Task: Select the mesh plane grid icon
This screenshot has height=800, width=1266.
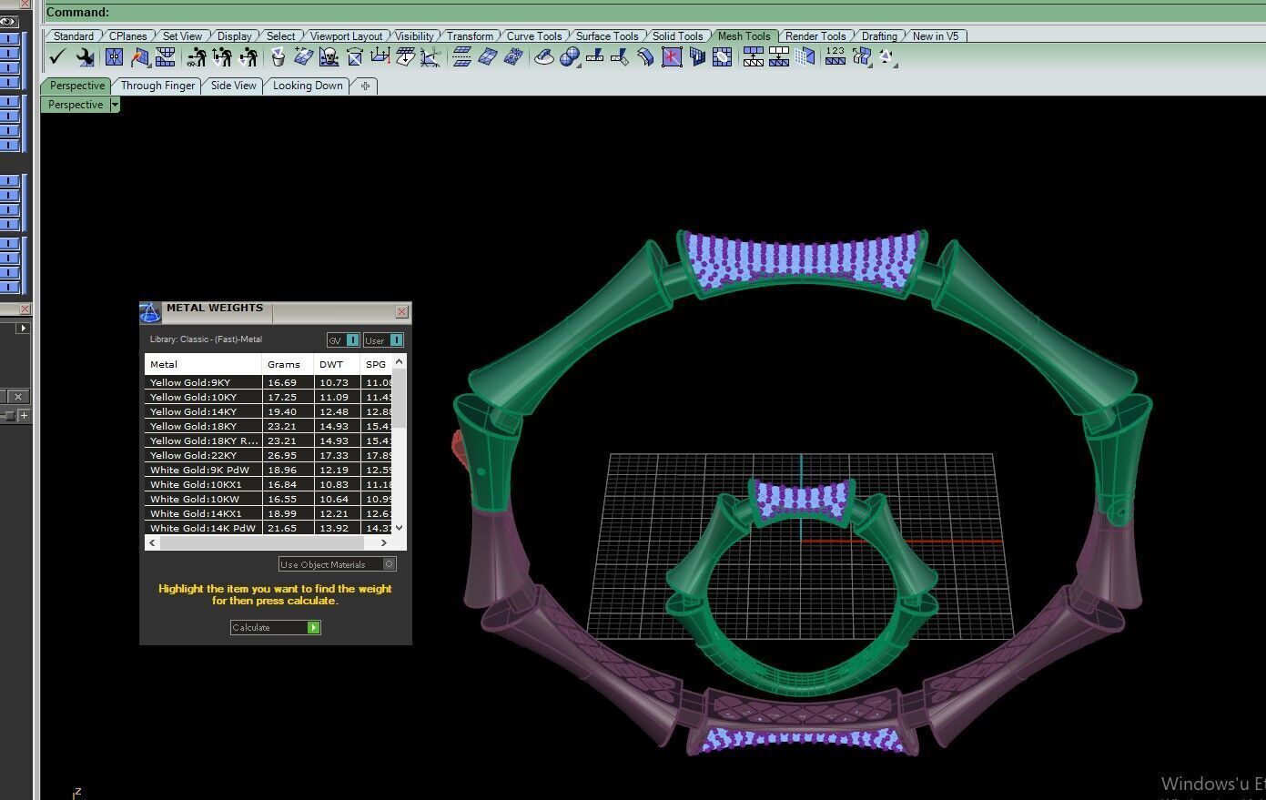Action: (114, 57)
